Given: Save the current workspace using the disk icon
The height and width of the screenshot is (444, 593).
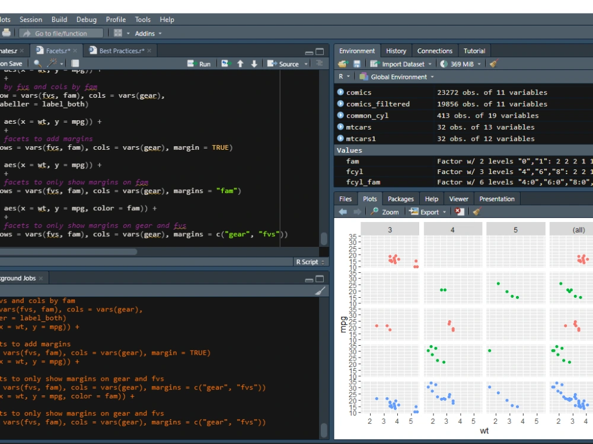Looking at the screenshot, I should point(357,63).
